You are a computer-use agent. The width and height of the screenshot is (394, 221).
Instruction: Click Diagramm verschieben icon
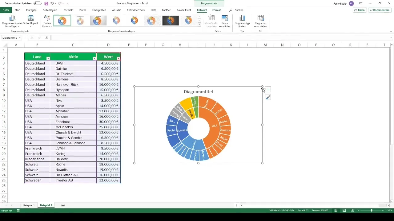[260, 21]
